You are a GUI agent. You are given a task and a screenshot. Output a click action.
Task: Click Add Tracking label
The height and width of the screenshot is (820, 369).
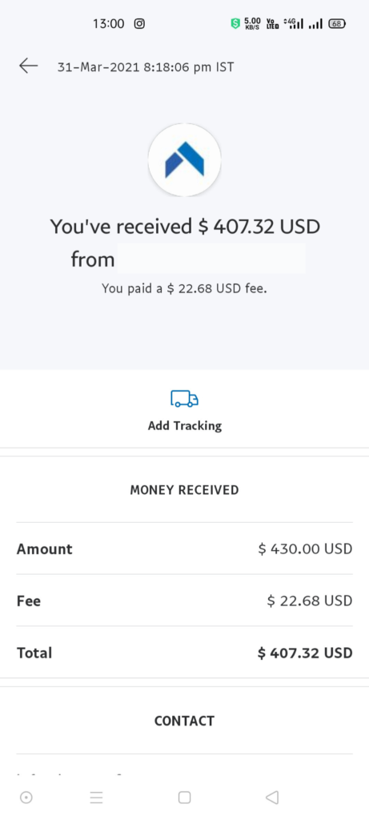pyautogui.click(x=184, y=426)
